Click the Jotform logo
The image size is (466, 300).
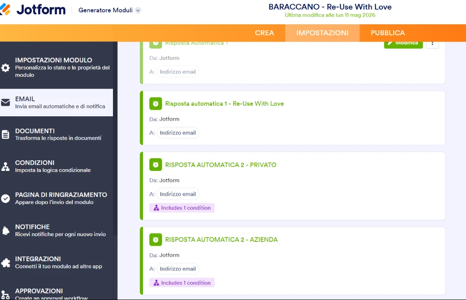(x=33, y=10)
